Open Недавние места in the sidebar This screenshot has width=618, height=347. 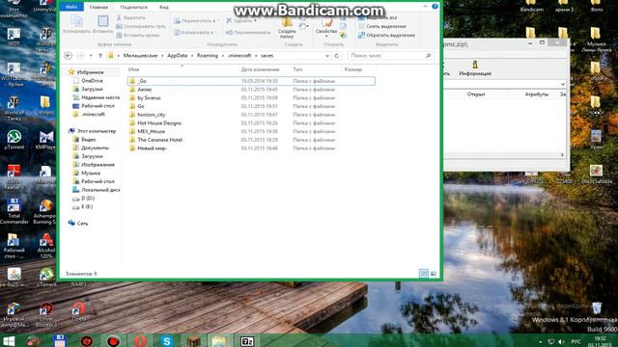(x=100, y=97)
